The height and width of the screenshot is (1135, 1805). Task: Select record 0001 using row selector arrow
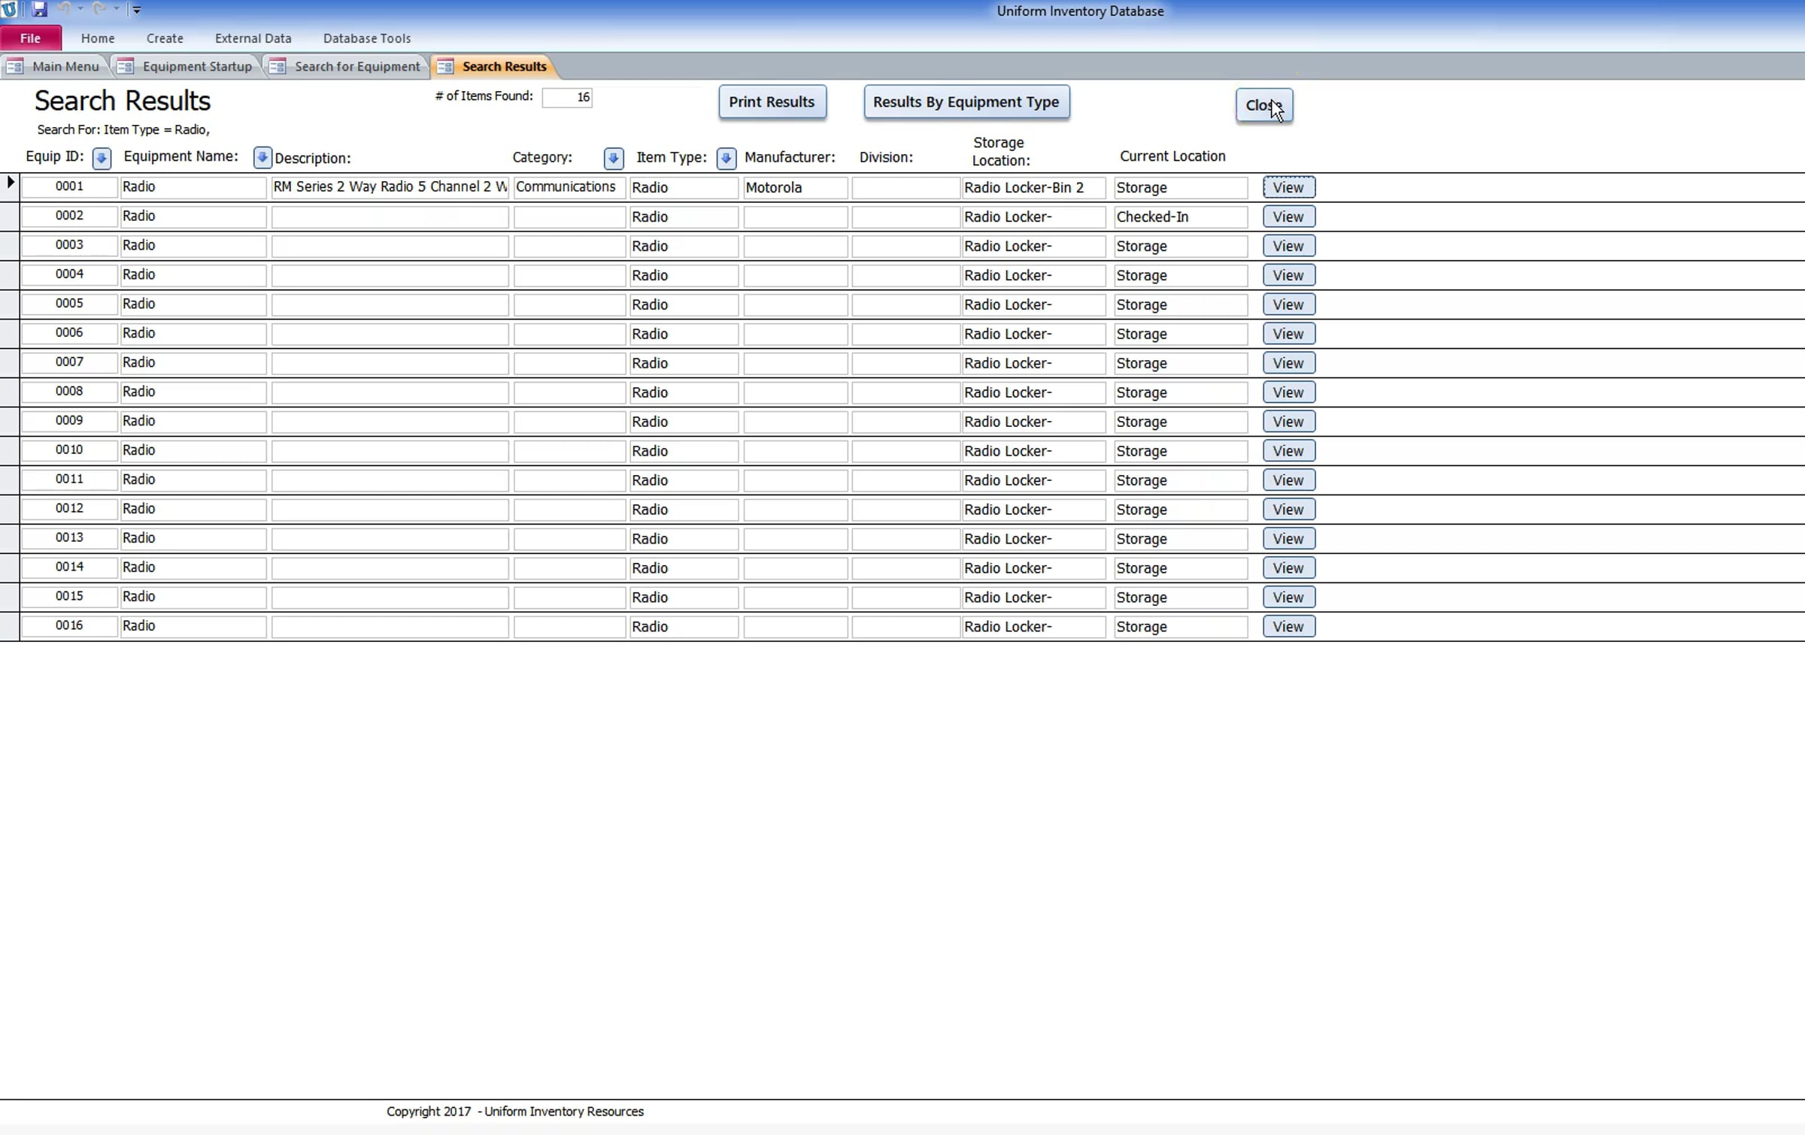coord(10,183)
